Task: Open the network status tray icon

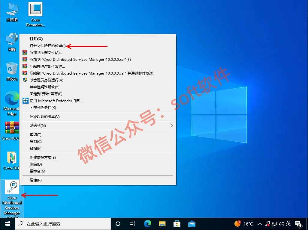Action: click(x=274, y=224)
